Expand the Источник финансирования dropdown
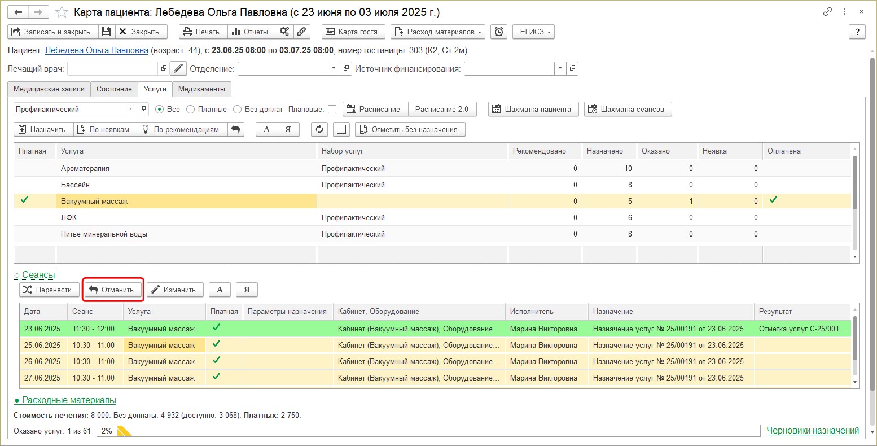 click(560, 69)
